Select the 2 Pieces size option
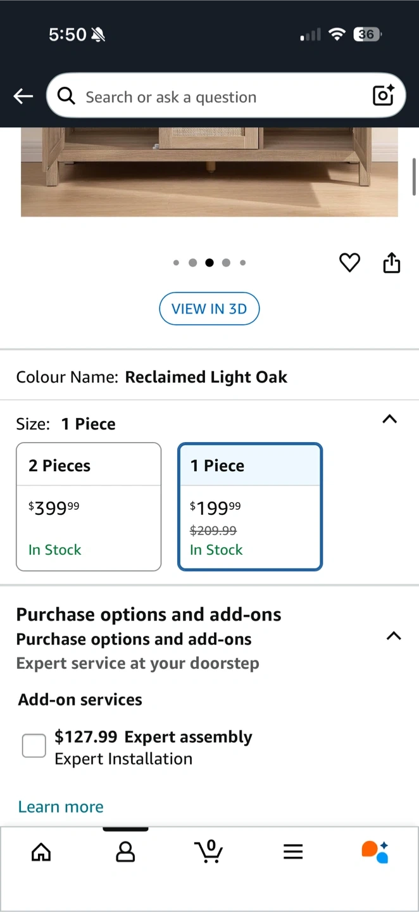419x912 pixels. [x=89, y=507]
